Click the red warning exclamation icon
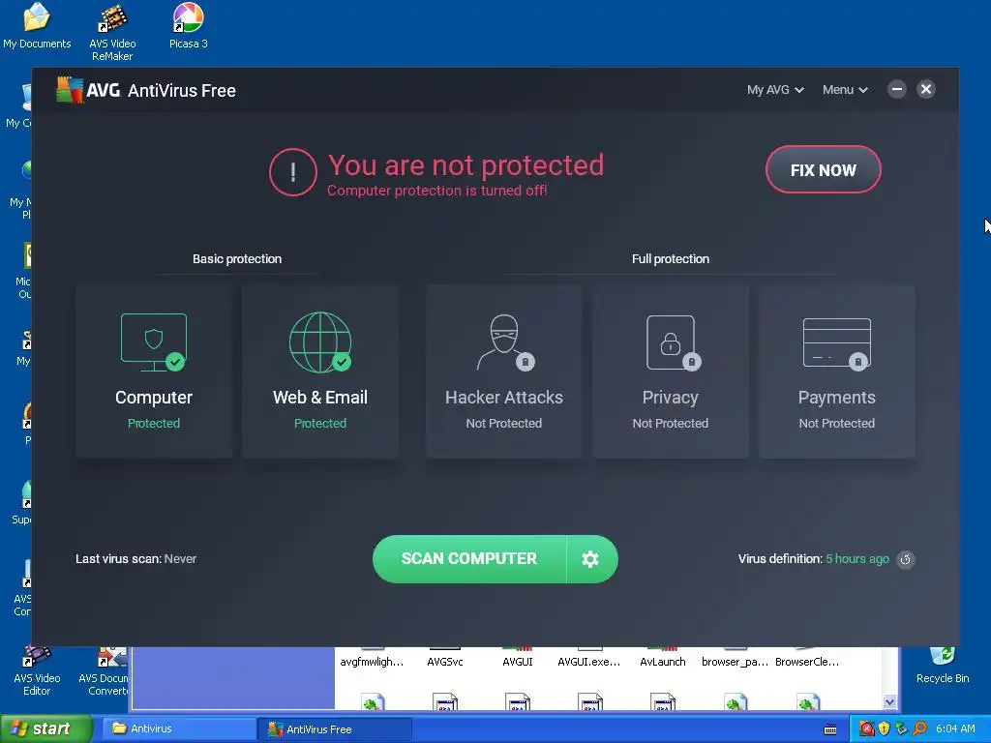The width and height of the screenshot is (991, 743). (x=292, y=172)
